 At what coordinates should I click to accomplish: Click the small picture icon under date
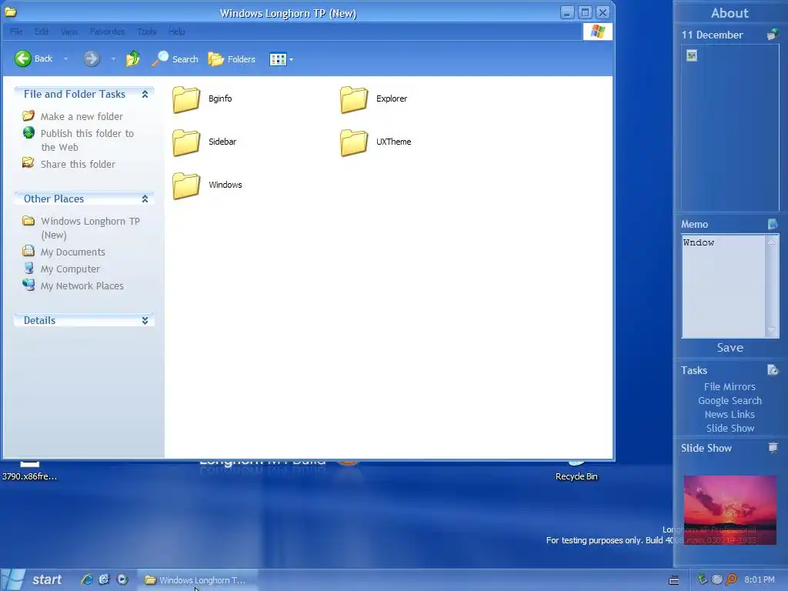[x=692, y=55]
